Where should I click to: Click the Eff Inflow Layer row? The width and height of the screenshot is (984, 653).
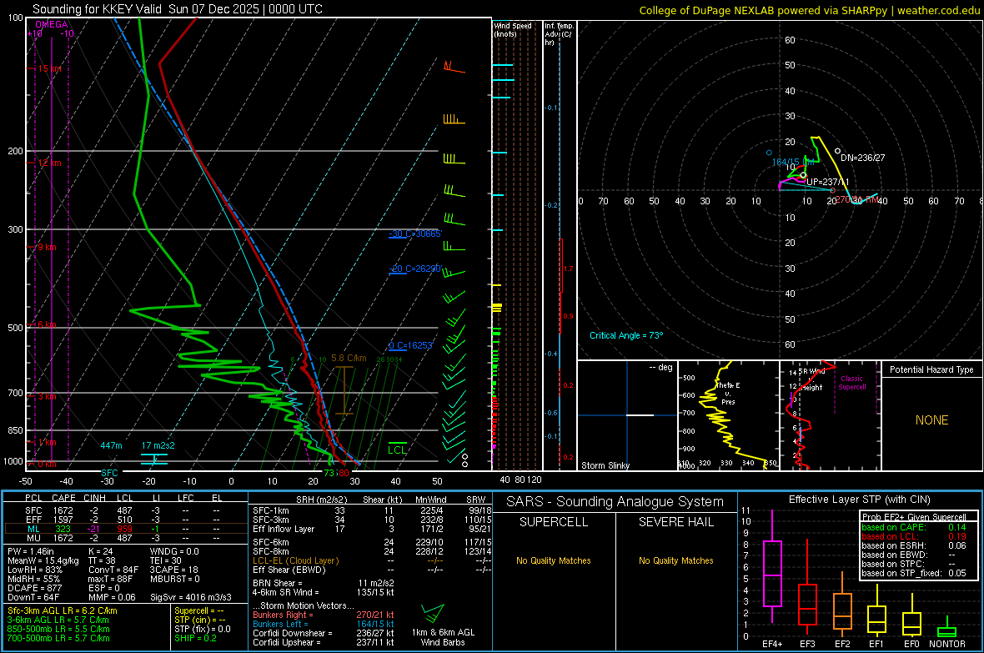(372, 529)
